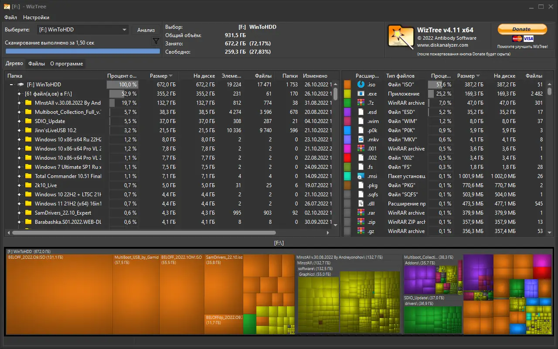Click the .dll extension file icon

(361, 204)
